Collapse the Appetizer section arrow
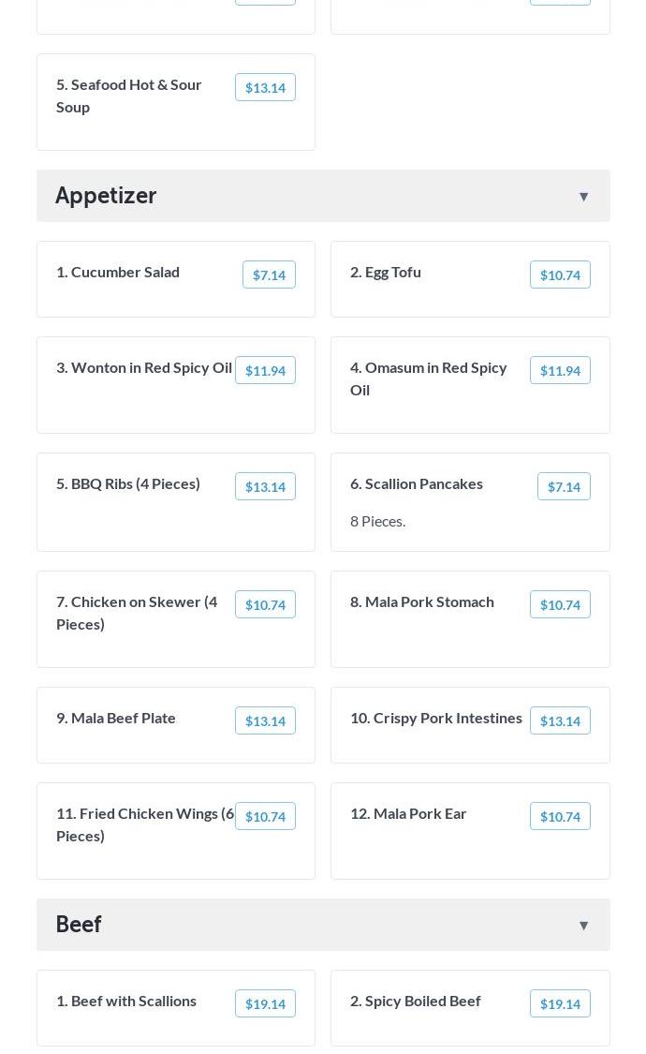 tap(583, 197)
